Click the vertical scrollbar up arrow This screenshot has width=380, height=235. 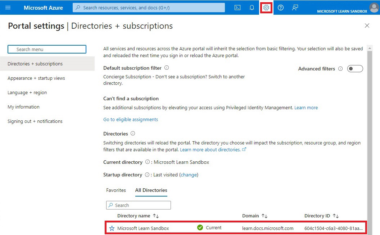(370, 48)
